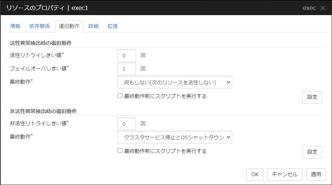
Task: Click the exec label in the header
Action: pyautogui.click(x=309, y=8)
